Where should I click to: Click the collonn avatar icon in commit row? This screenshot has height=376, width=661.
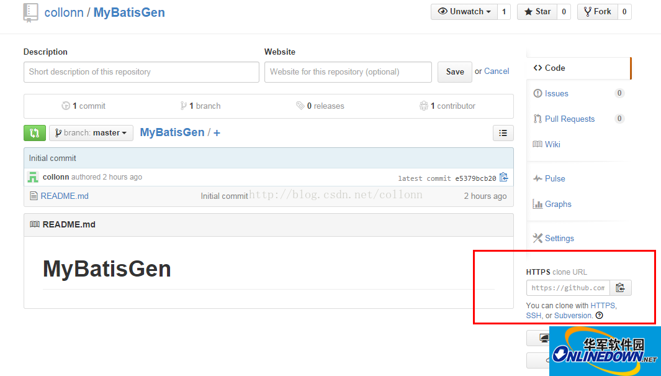pyautogui.click(x=33, y=177)
